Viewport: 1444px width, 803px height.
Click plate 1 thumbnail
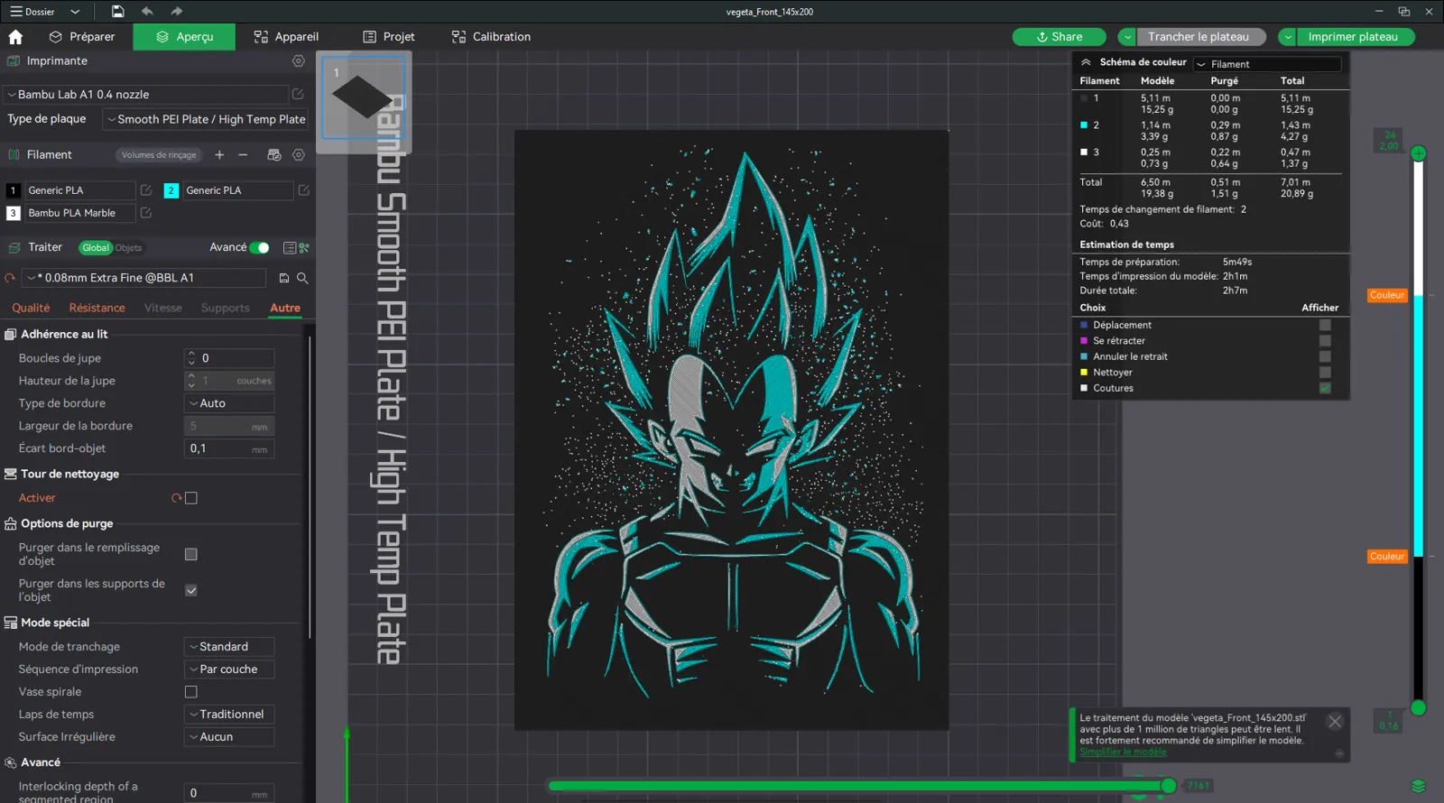[364, 97]
